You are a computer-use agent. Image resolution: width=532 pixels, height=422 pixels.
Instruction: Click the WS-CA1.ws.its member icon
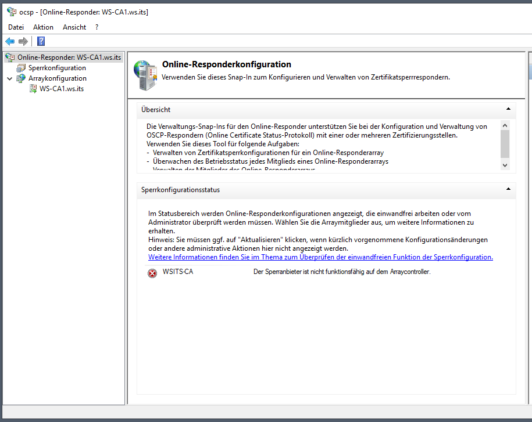(33, 89)
